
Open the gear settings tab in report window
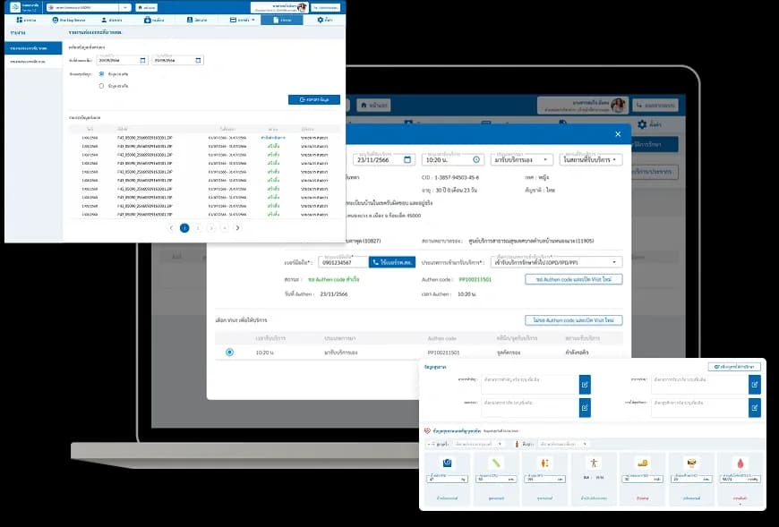point(324,20)
